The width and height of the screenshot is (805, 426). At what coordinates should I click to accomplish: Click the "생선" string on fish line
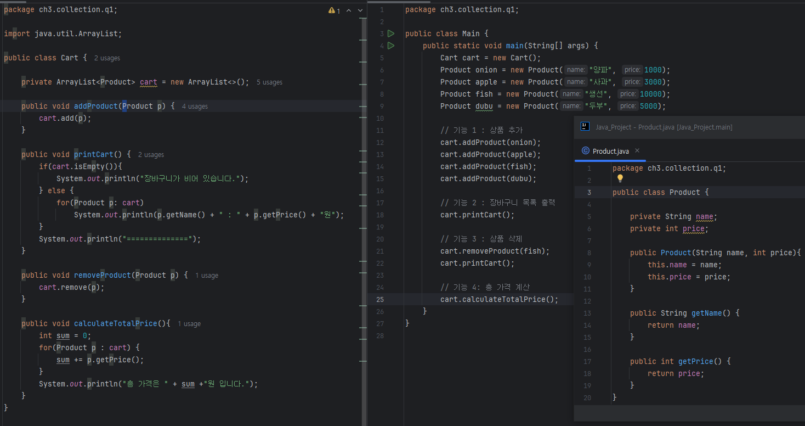[597, 94]
